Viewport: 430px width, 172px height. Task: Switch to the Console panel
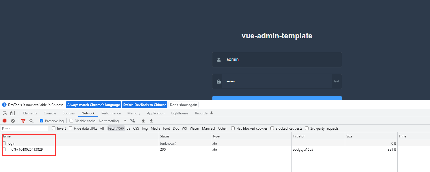(x=50, y=113)
